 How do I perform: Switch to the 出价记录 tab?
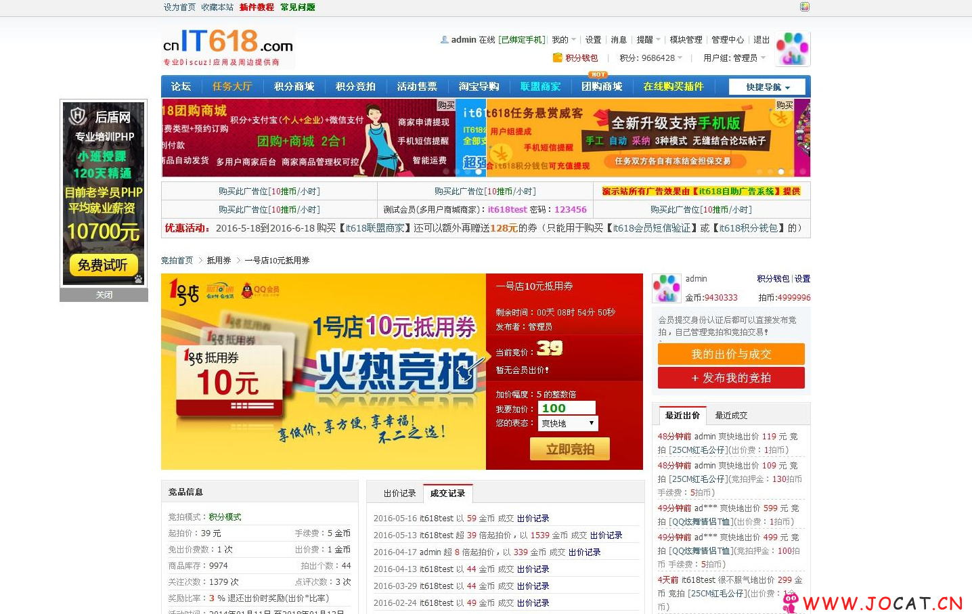[399, 494]
